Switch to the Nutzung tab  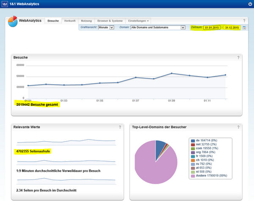click(x=86, y=21)
